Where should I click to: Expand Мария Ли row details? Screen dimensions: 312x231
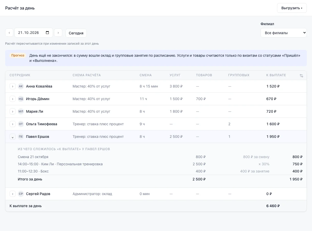point(13,111)
